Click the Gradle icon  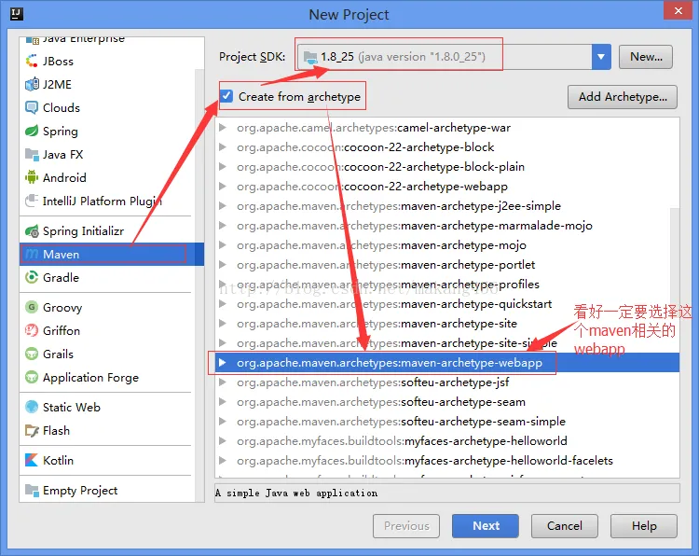coord(32,277)
